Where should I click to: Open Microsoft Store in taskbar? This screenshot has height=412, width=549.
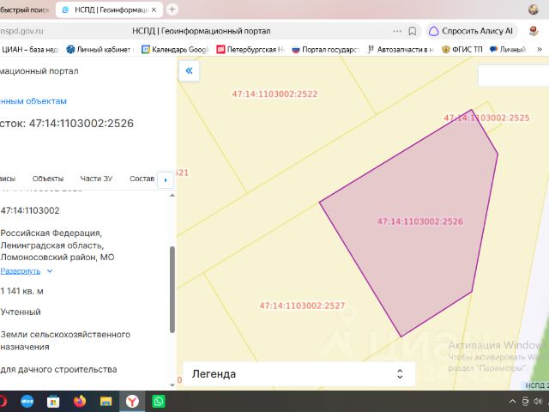53,401
